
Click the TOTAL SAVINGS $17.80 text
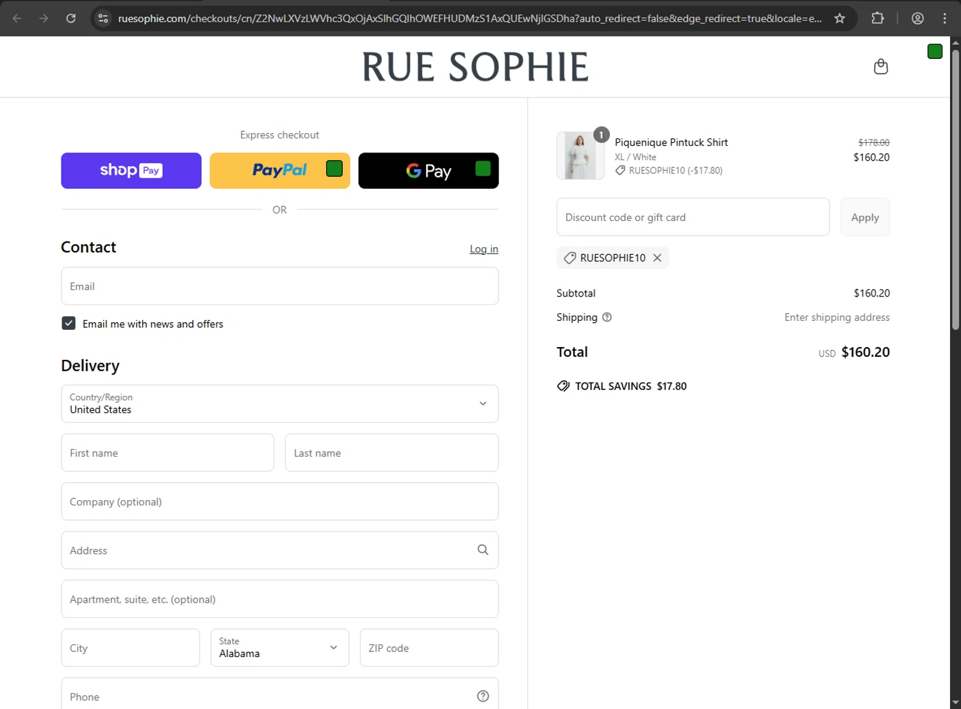point(631,386)
